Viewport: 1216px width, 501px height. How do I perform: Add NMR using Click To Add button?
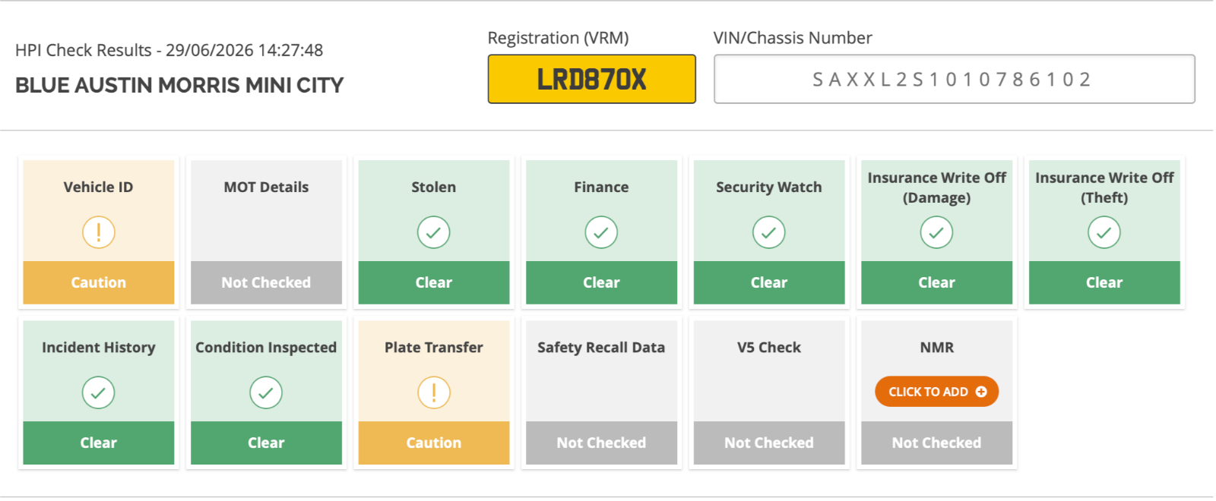(936, 392)
